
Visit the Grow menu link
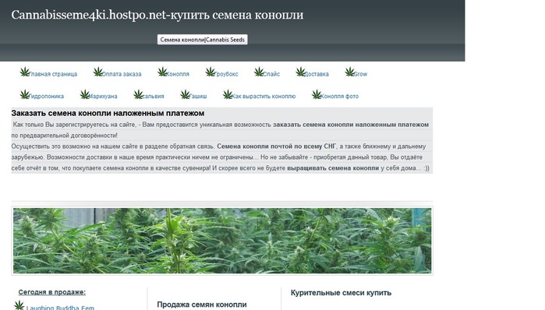pyautogui.click(x=360, y=74)
